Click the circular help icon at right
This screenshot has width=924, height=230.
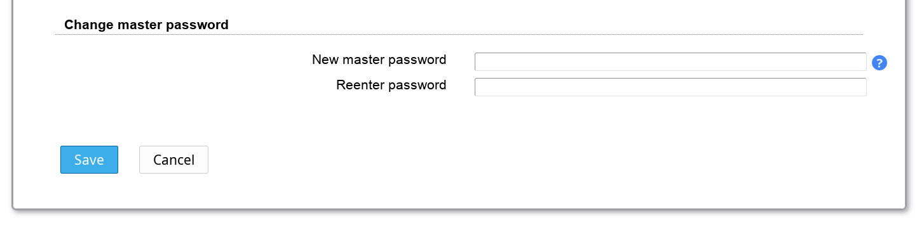pos(880,63)
